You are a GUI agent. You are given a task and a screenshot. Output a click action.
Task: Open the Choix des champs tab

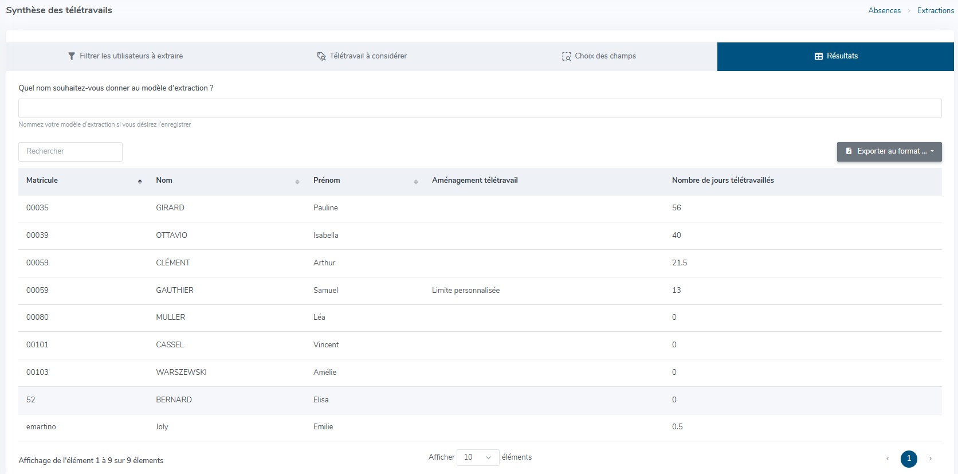[x=599, y=56]
